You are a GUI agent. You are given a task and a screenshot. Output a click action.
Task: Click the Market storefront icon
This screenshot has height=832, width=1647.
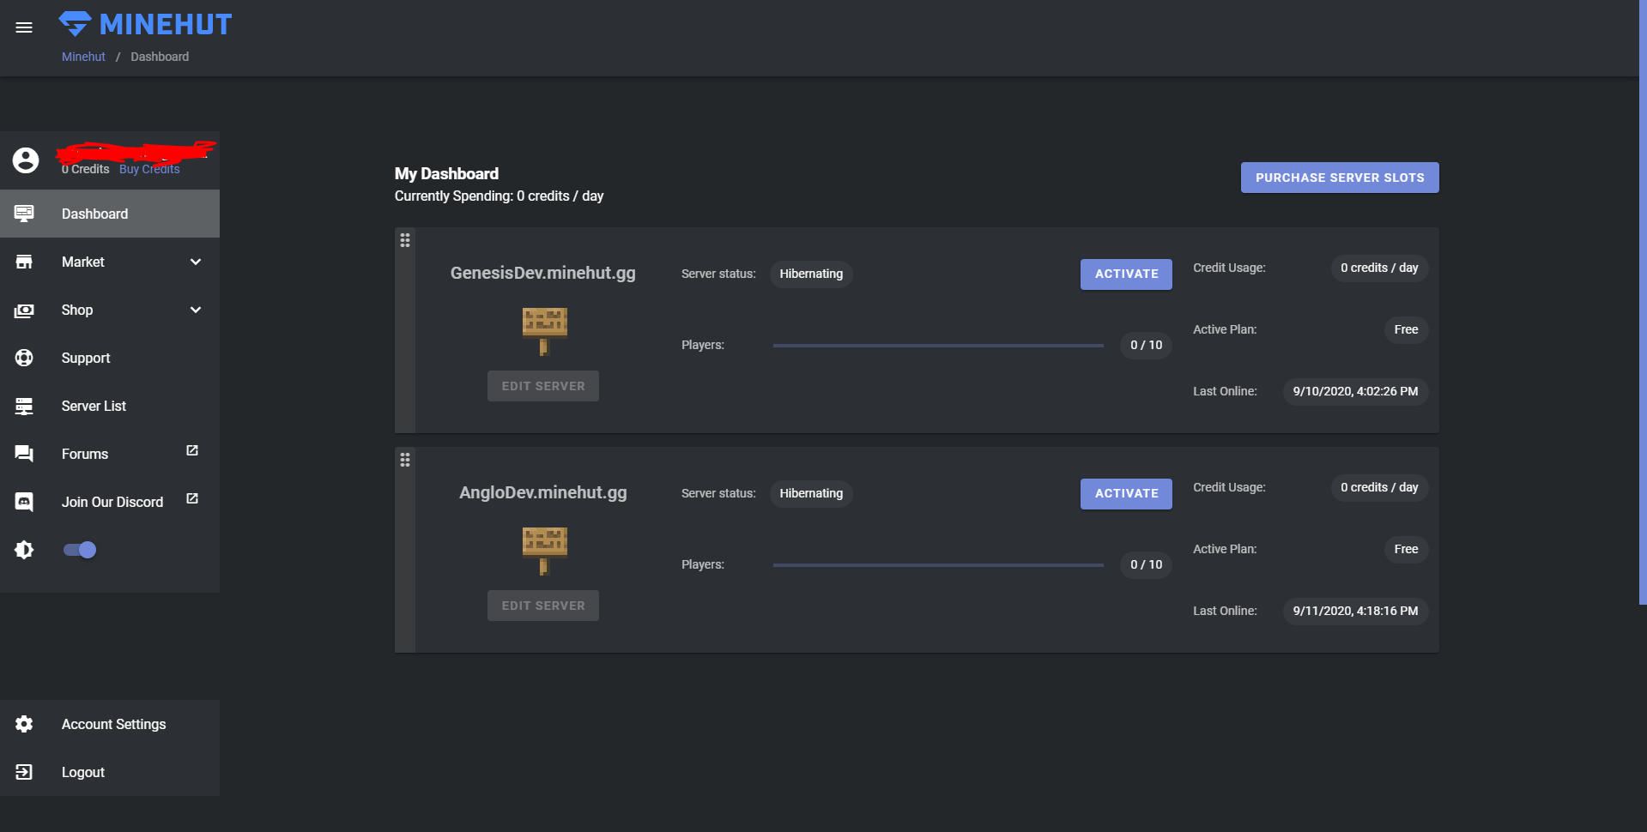[x=24, y=262]
